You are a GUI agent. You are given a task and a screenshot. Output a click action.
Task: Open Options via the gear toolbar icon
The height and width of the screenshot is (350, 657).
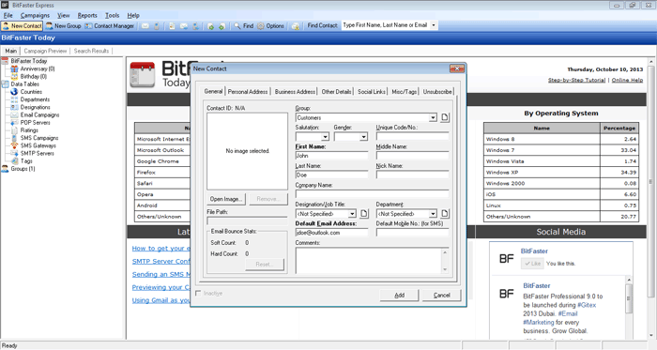[261, 26]
